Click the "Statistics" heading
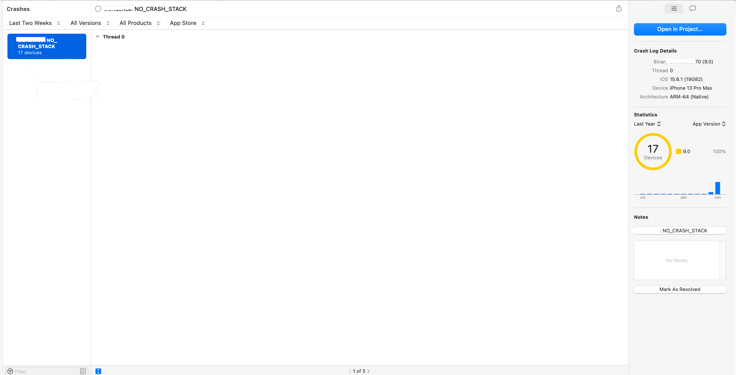The height and width of the screenshot is (375, 736). click(x=645, y=115)
